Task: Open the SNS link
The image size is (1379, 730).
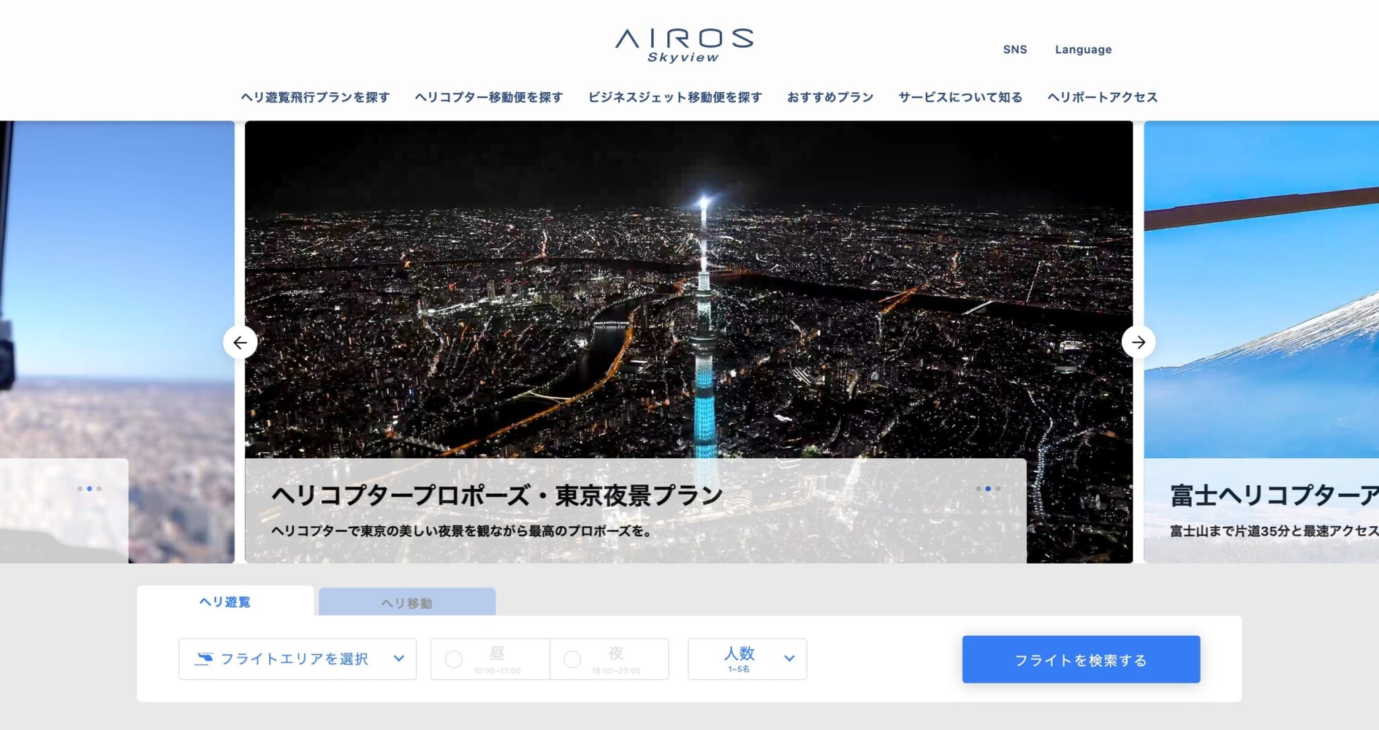Action: pos(1015,49)
